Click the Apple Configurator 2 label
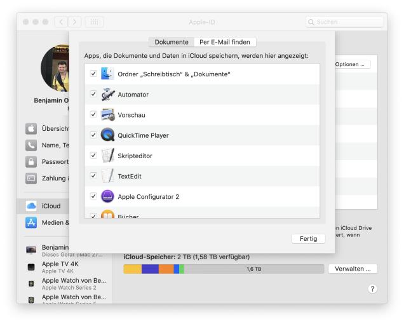Viewport: 404px width, 324px height. click(x=149, y=197)
